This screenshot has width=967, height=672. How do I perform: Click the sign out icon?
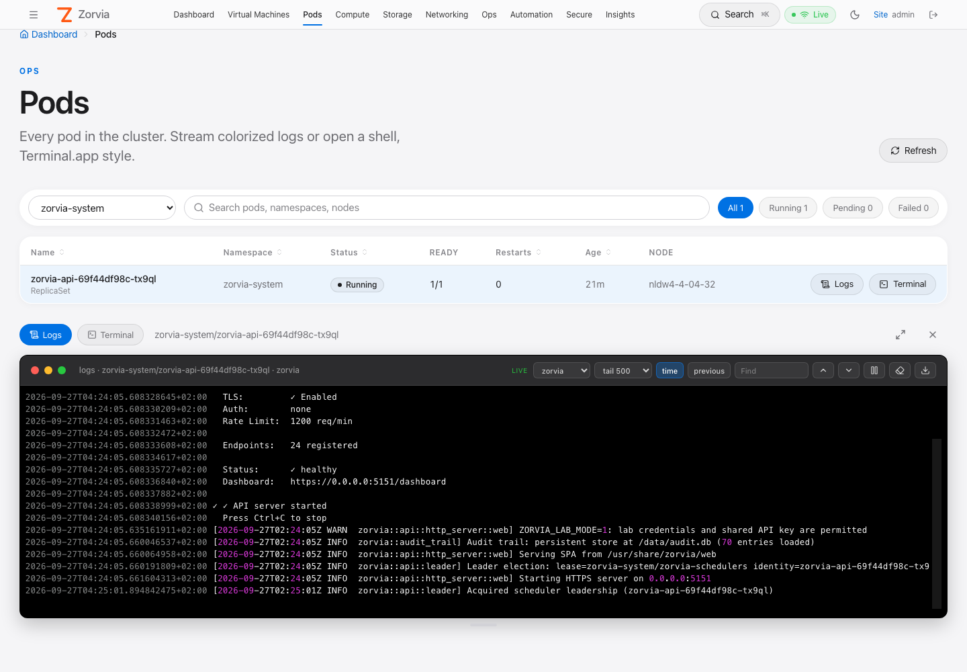point(933,15)
